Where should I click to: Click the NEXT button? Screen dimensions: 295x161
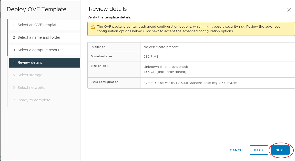(280, 150)
